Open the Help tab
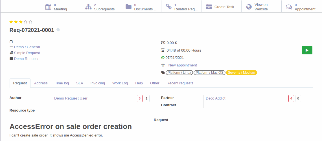Screen dimensions: 322x141 (x=139, y=83)
